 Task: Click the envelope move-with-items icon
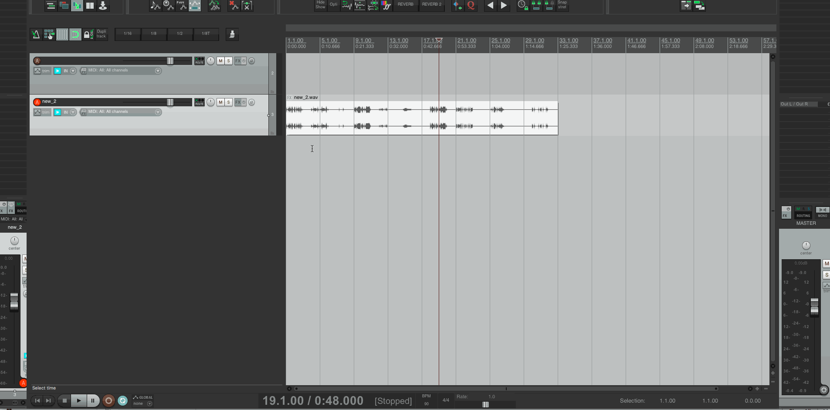click(195, 5)
